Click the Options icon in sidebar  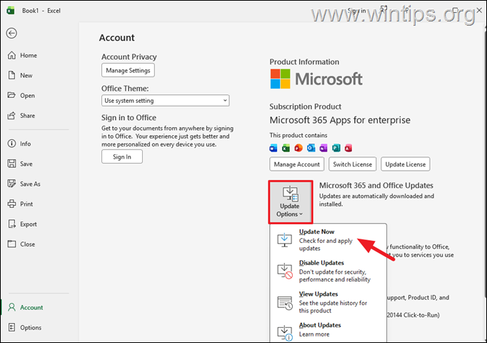tap(12, 327)
